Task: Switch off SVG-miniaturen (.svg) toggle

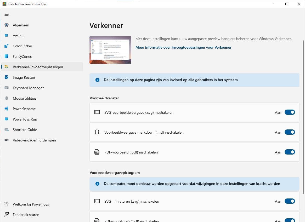Action: point(290,201)
